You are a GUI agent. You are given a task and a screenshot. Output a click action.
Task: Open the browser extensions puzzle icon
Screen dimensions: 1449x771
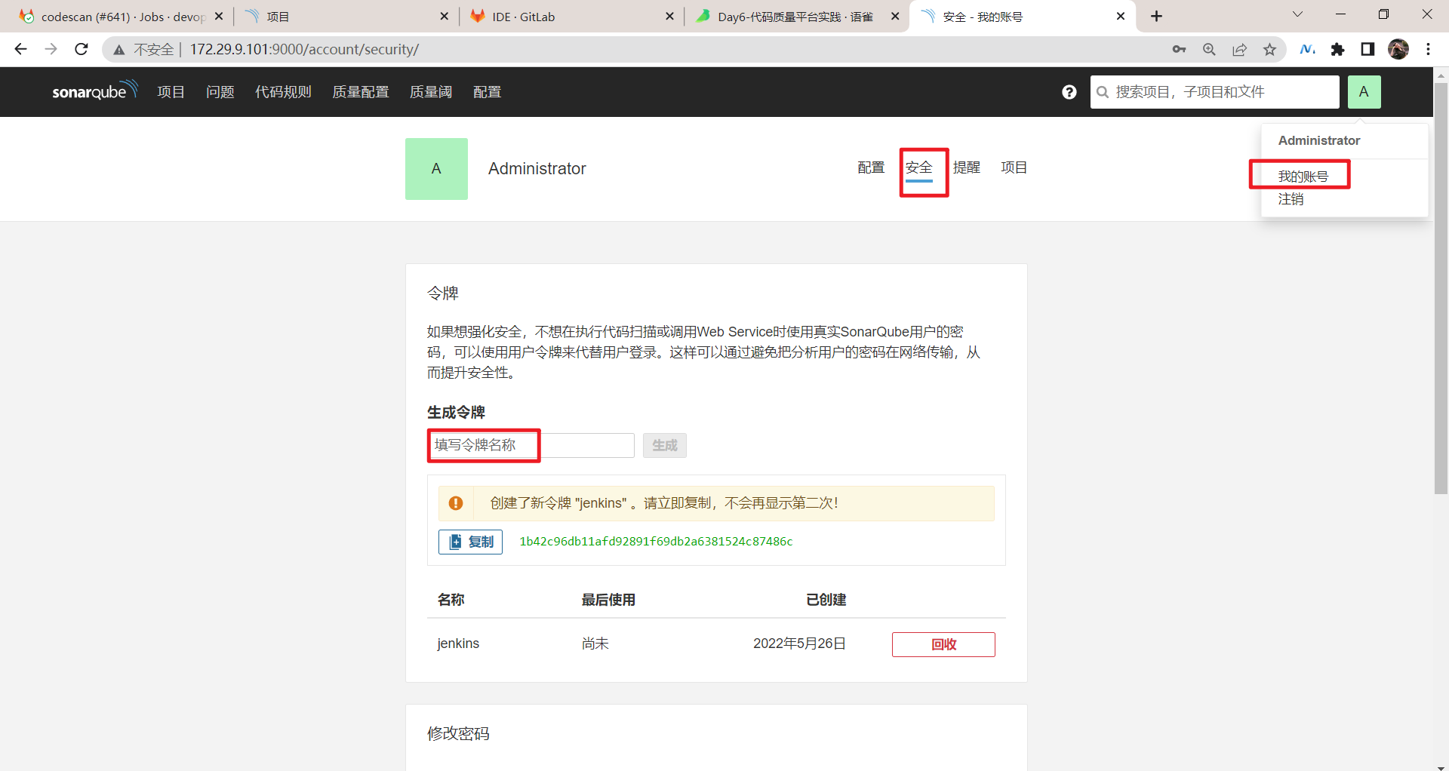[x=1337, y=49]
